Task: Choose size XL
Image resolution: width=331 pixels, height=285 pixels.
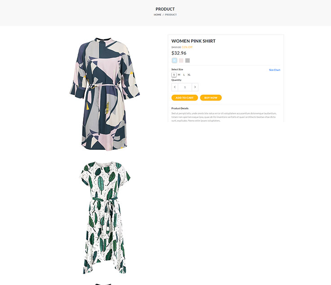Action: [189, 75]
